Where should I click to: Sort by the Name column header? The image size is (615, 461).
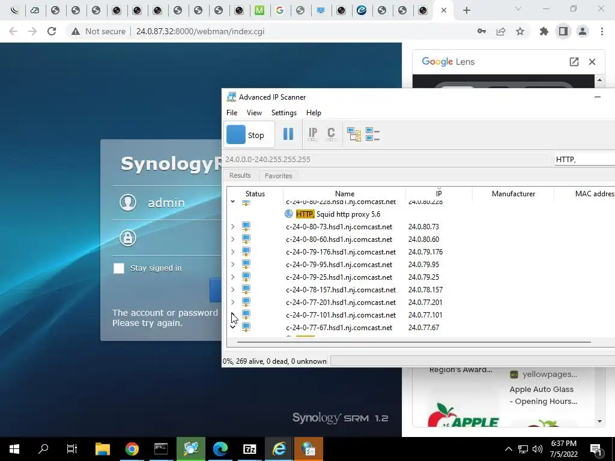[x=344, y=194]
